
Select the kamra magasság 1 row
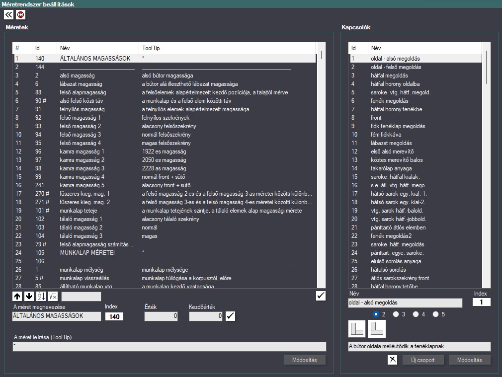[x=164, y=151]
